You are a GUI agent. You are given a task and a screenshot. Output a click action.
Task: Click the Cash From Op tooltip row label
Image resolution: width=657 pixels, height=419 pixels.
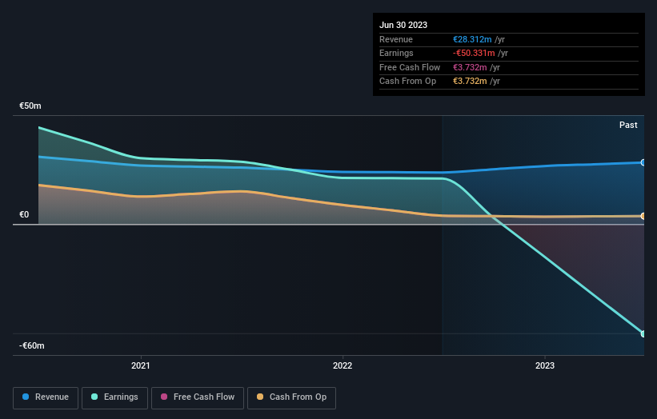point(407,82)
